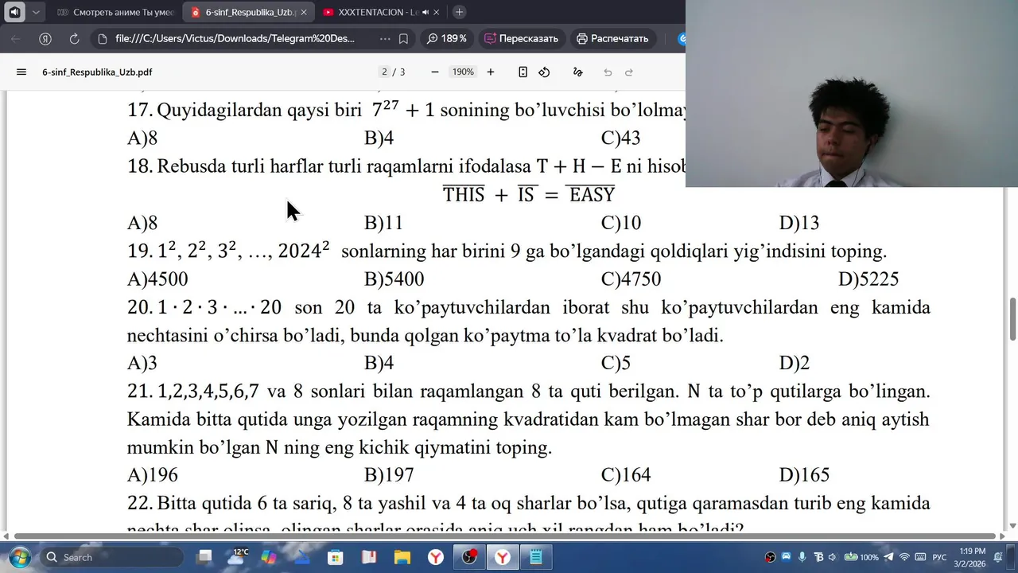
Task: Open volume control in system tray
Action: pos(832,557)
